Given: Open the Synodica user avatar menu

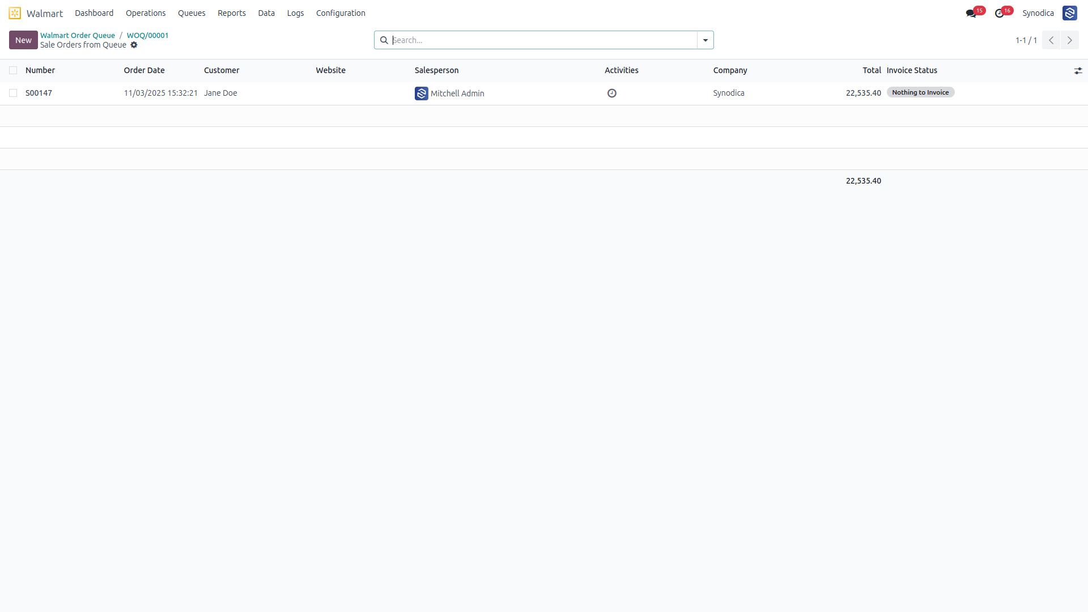Looking at the screenshot, I should [x=1069, y=13].
